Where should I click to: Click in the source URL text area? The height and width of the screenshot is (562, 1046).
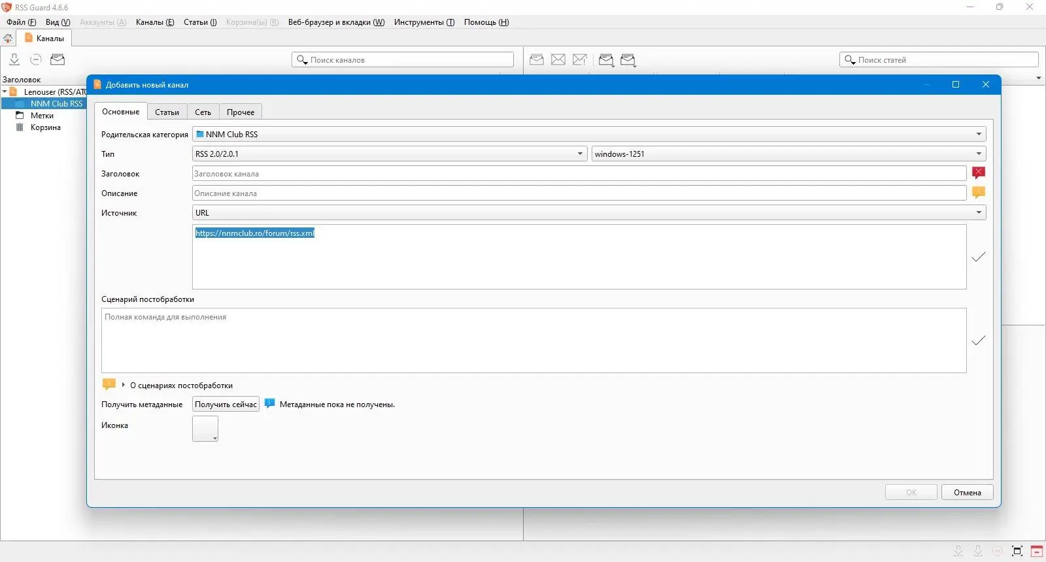click(x=579, y=257)
